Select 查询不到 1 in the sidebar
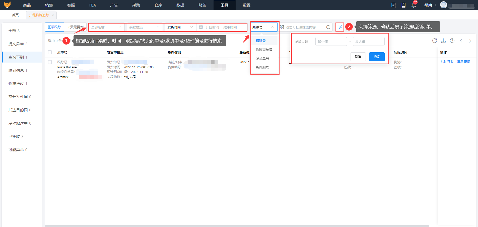Viewport: 478px width, 227px height. [x=22, y=57]
